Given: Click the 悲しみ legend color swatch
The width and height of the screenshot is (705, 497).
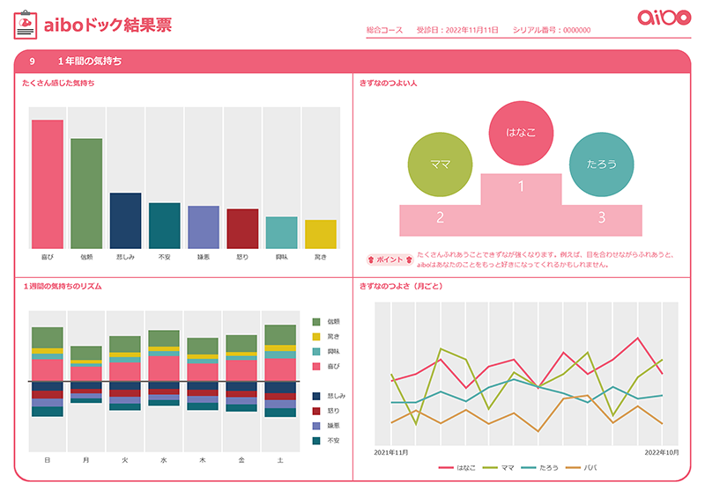Looking at the screenshot, I should [317, 396].
